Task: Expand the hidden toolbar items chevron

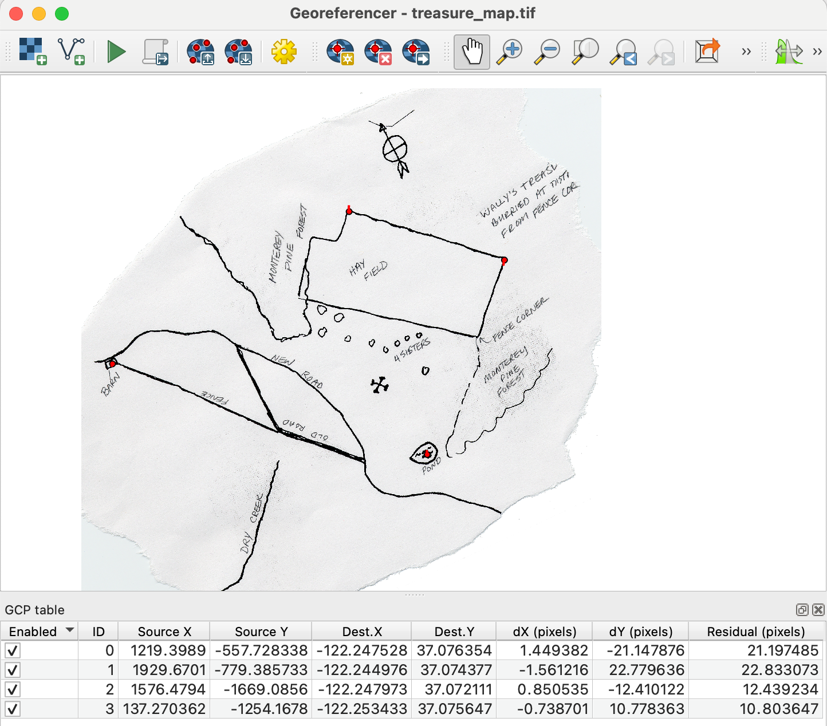Action: click(746, 52)
